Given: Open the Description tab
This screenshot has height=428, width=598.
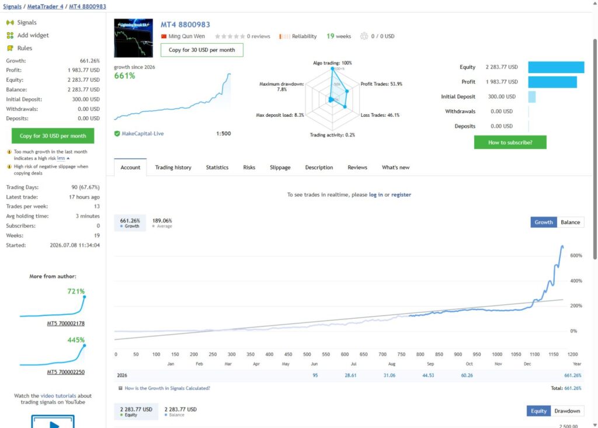Looking at the screenshot, I should (319, 168).
